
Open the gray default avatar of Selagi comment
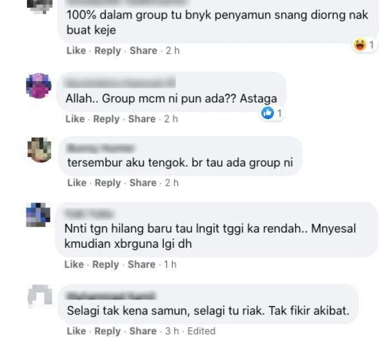40,297
